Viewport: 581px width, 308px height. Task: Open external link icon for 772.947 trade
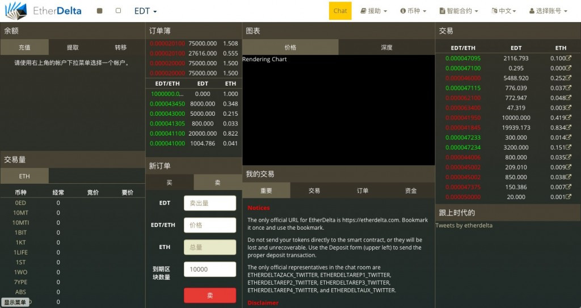coord(569,98)
